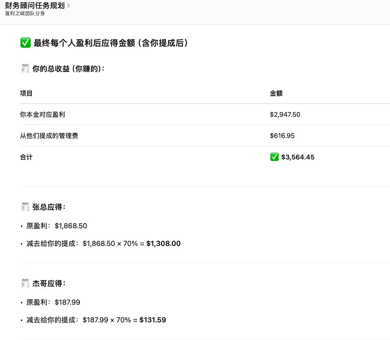Screen dimensions: 390x340
Task: Click the 财务顾问任务规划 title
Action: pos(35,6)
